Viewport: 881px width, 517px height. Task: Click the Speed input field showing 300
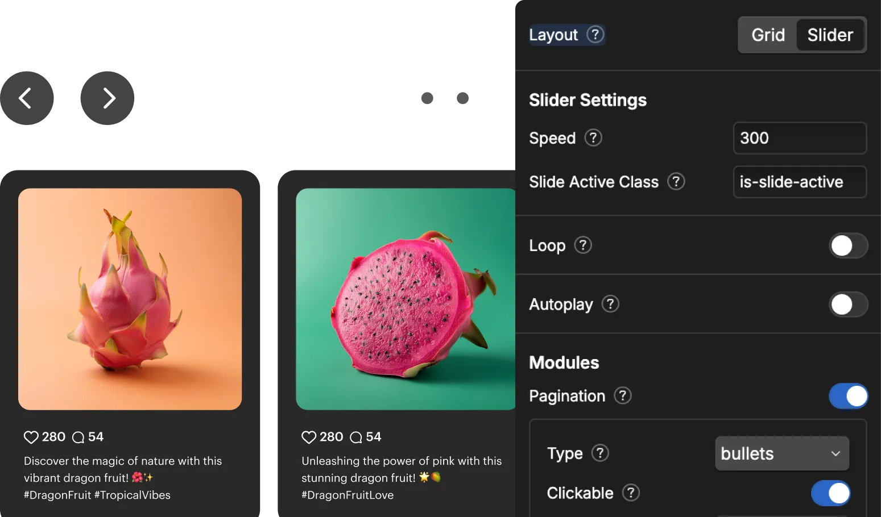click(800, 138)
